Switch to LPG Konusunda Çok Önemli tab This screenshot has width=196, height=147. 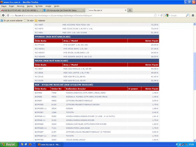pos(64,10)
